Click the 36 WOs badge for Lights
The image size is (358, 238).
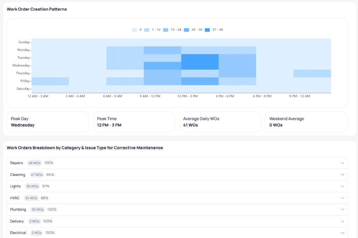point(32,186)
